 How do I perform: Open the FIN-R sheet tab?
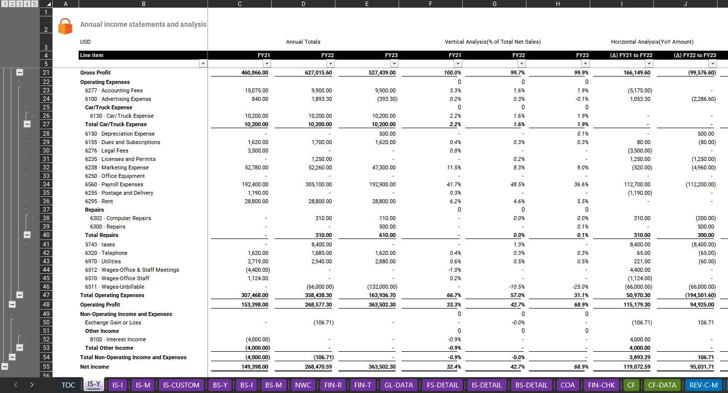(x=333, y=385)
